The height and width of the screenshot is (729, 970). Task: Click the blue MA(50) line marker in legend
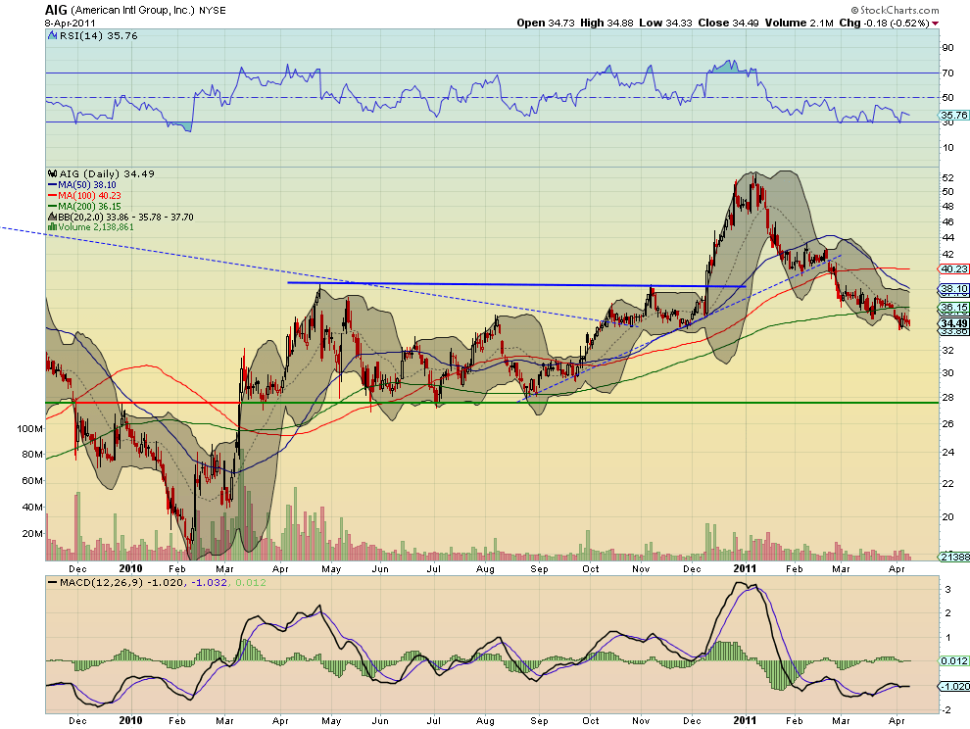pos(53,185)
